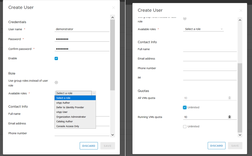Click scroll down arrow in right dialog
Image resolution: width=252 pixels, height=156 pixels.
(x=240, y=135)
